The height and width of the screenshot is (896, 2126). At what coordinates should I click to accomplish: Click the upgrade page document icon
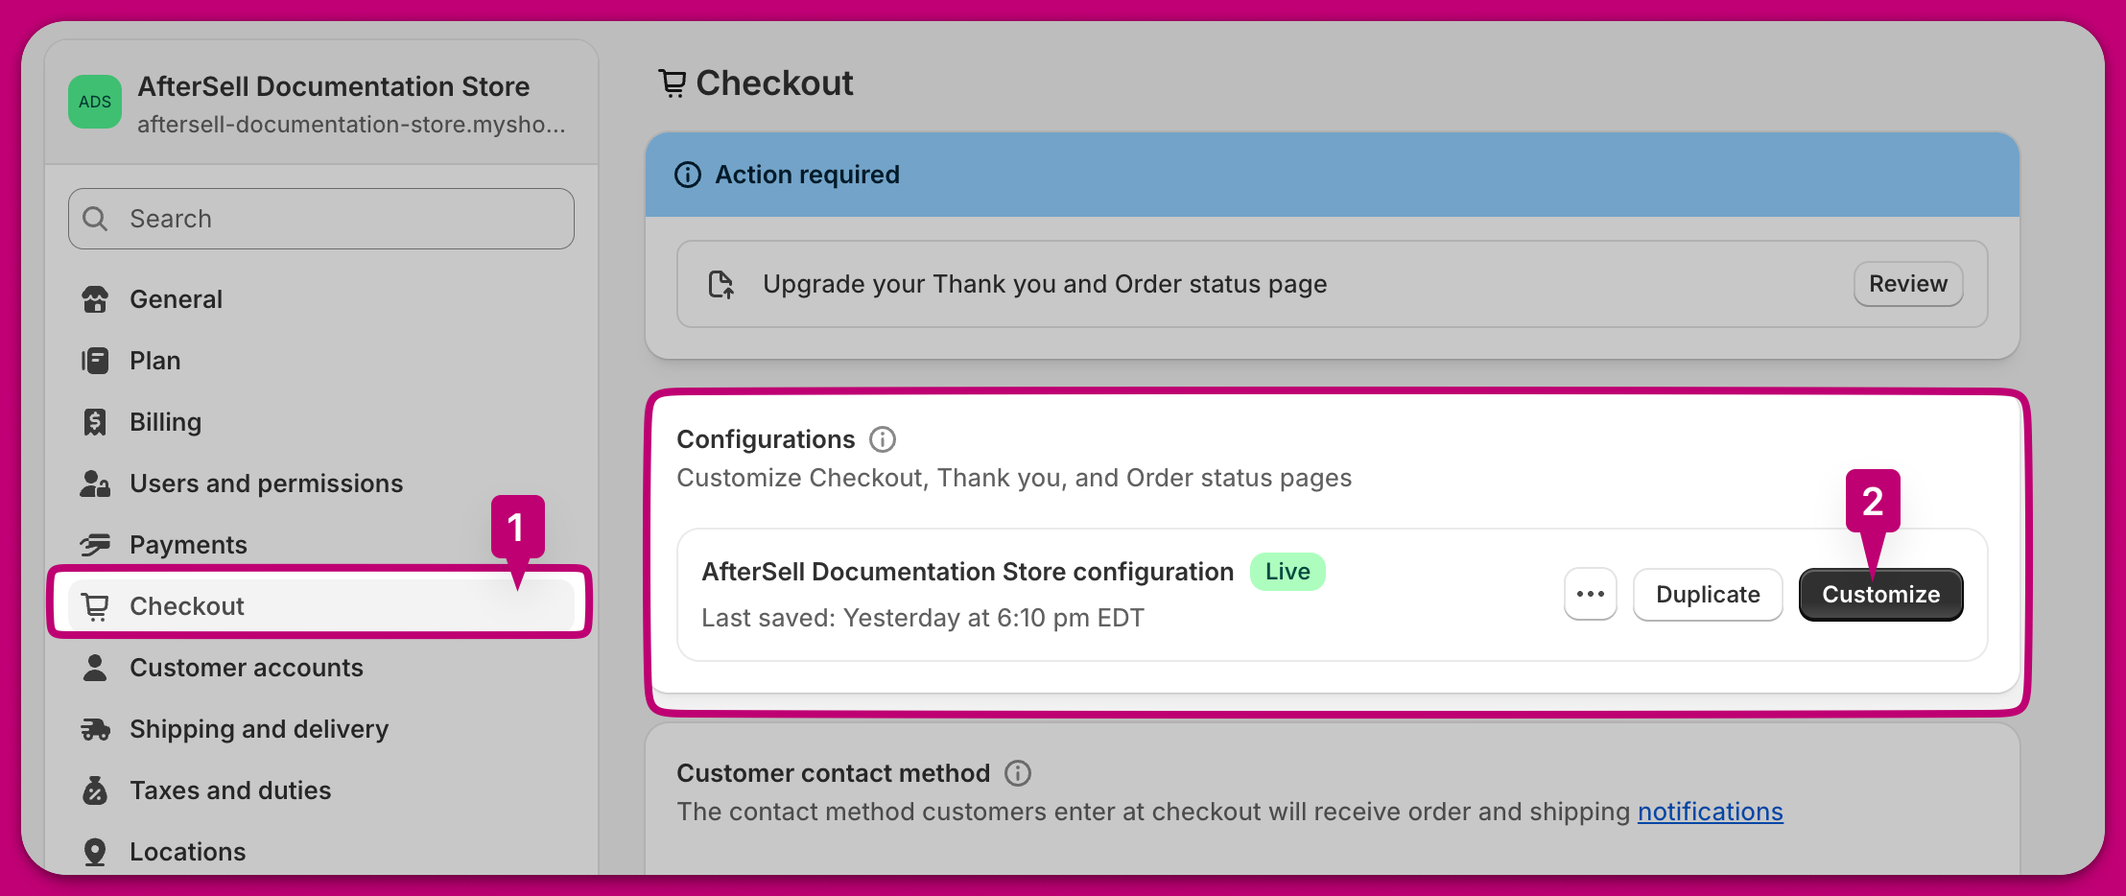[x=721, y=284]
